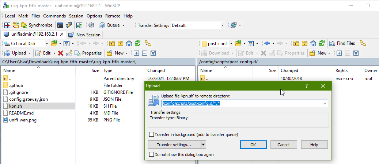Tick Do not show this dialog box again
The width and height of the screenshot is (379, 164).
pos(152,155)
